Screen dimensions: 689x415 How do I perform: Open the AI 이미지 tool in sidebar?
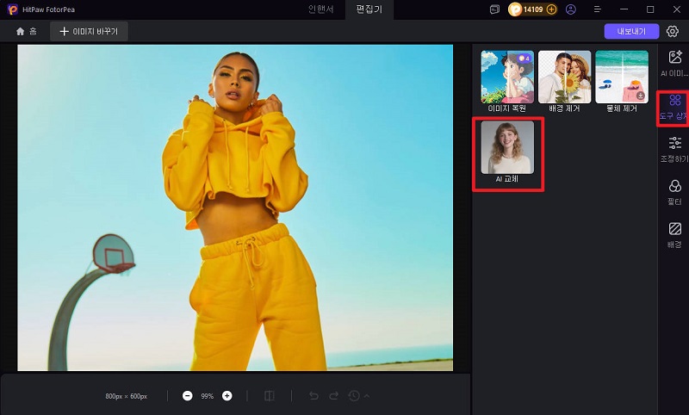click(674, 62)
